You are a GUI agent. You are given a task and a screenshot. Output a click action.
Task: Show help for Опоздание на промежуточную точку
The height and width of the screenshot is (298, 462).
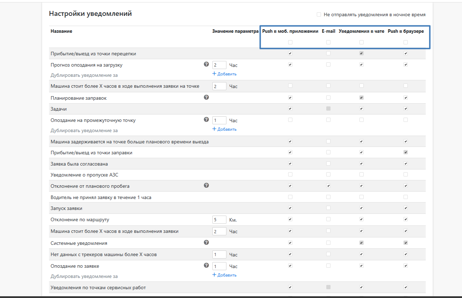(206, 120)
